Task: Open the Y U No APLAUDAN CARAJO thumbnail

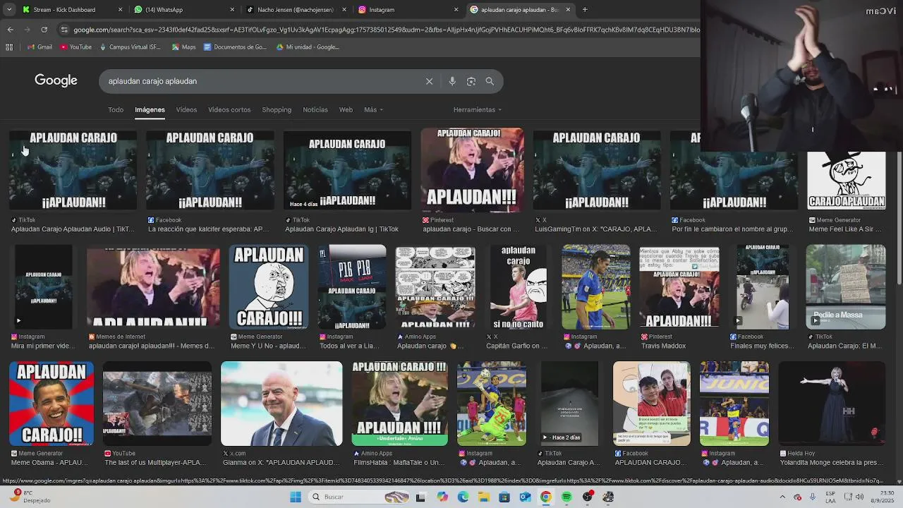Action: 269,287
